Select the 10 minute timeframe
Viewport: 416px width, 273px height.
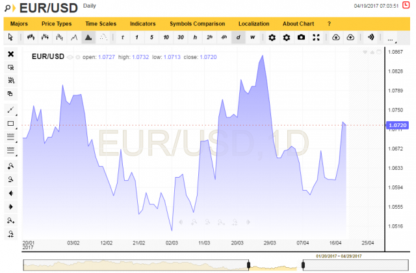pyautogui.click(x=166, y=38)
